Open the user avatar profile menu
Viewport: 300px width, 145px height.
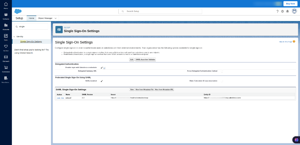(x=294, y=11)
